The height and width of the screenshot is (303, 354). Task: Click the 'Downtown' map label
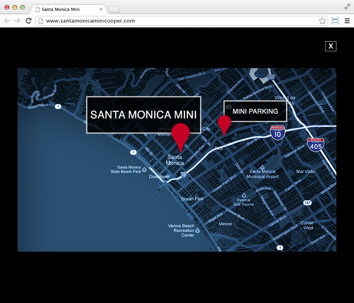(159, 177)
